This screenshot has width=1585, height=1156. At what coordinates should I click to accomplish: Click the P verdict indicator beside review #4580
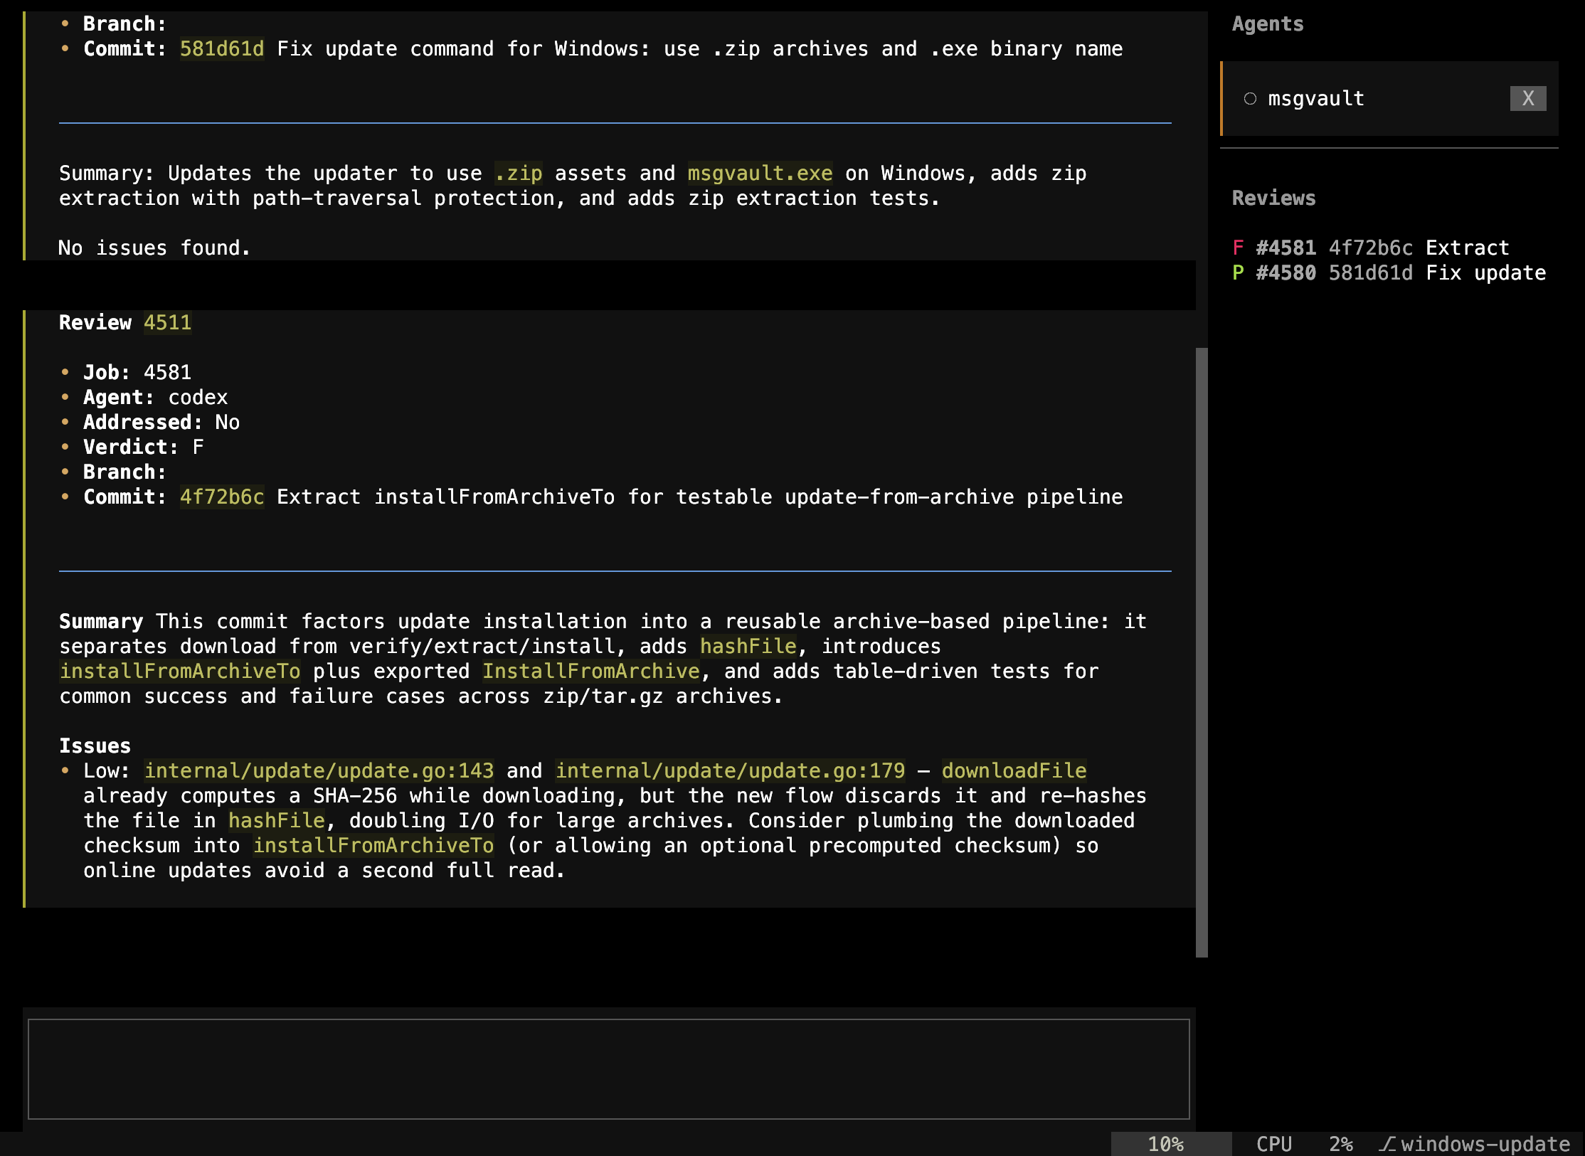[1239, 272]
